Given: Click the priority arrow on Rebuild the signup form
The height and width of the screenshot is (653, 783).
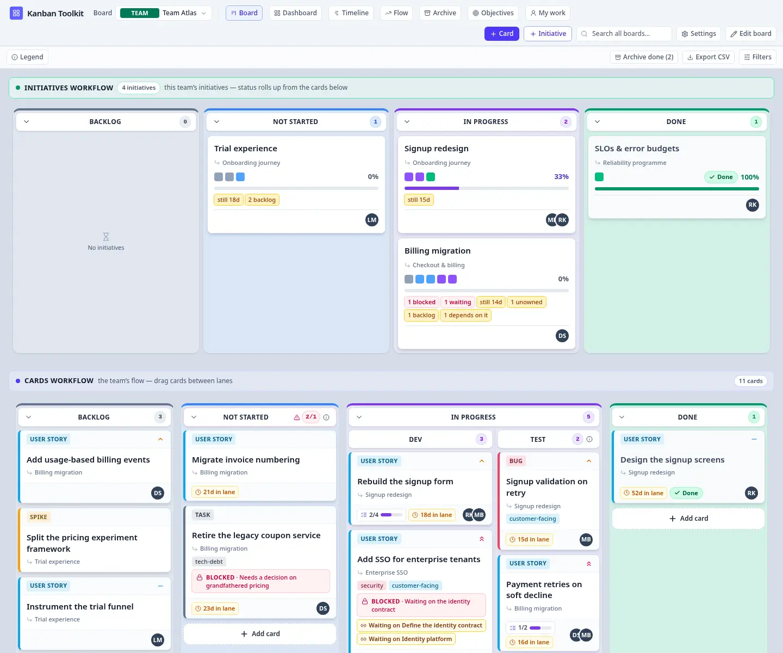Looking at the screenshot, I should [x=482, y=461].
